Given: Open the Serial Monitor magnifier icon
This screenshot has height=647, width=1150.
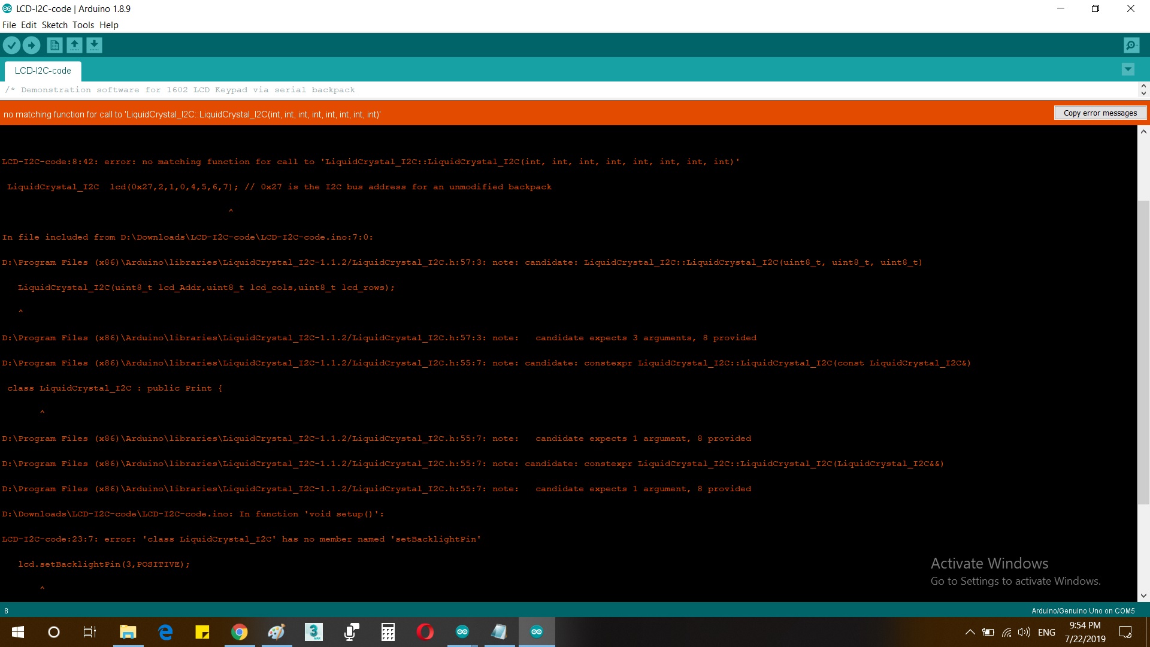Looking at the screenshot, I should [1131, 45].
